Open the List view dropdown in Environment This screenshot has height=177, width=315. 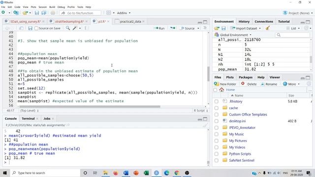click(x=293, y=29)
